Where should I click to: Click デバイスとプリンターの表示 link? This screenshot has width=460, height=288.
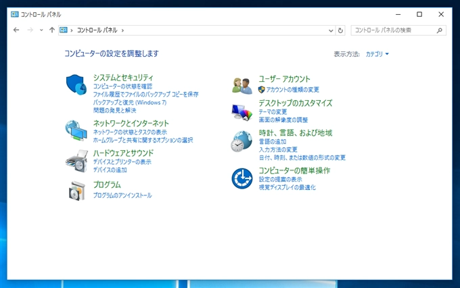(122, 162)
